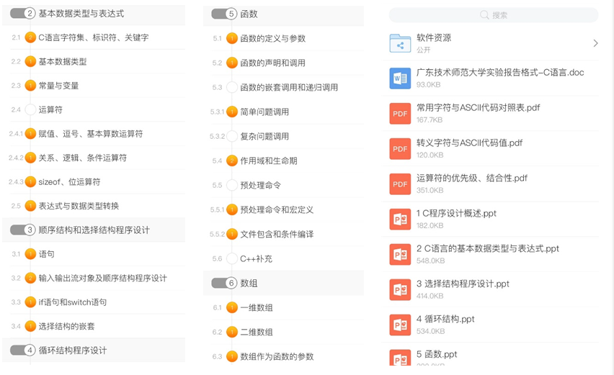This screenshot has width=614, height=375.
Task: Toggle the empty circle beside 运算符
Action: coord(30,110)
